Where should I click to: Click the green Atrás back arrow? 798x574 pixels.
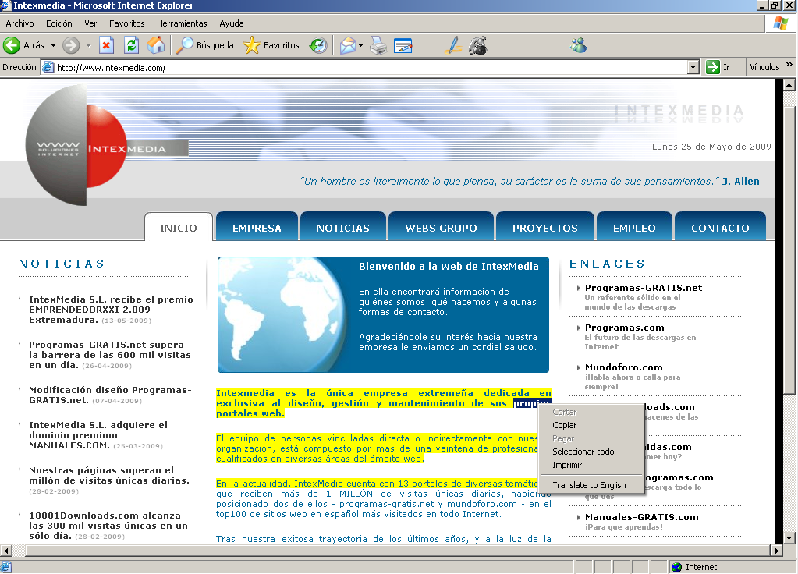tap(12, 45)
